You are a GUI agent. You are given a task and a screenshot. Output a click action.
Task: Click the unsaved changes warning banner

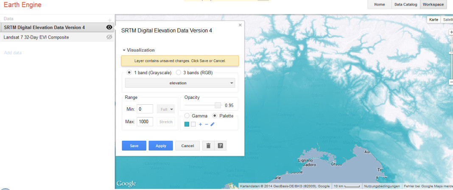pyautogui.click(x=180, y=61)
